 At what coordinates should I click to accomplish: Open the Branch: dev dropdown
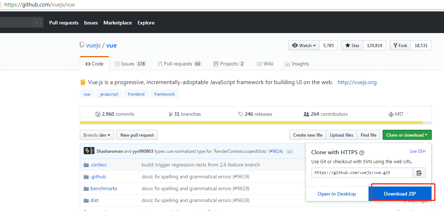(97, 135)
